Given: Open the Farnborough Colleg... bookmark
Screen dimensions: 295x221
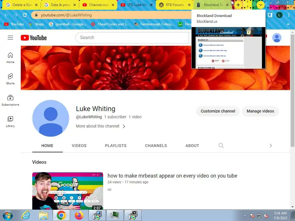Looking at the screenshot, I should click(x=154, y=24).
